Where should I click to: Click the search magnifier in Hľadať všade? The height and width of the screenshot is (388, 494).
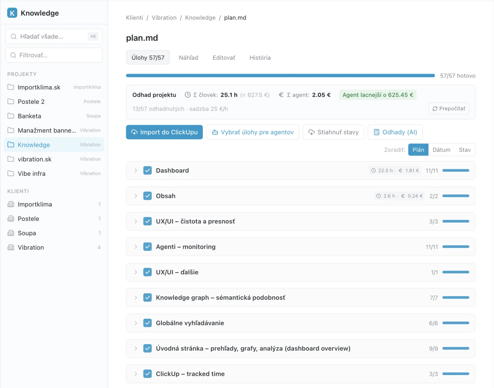coord(14,36)
